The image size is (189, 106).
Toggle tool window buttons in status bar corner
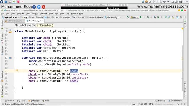click(x=3, y=104)
